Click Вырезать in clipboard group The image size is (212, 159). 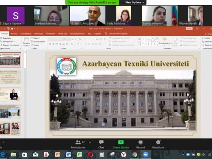(6, 38)
